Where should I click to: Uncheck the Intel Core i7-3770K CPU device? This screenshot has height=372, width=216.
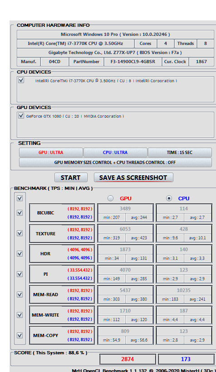point(21,80)
